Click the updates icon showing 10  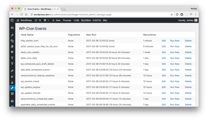click(38, 20)
